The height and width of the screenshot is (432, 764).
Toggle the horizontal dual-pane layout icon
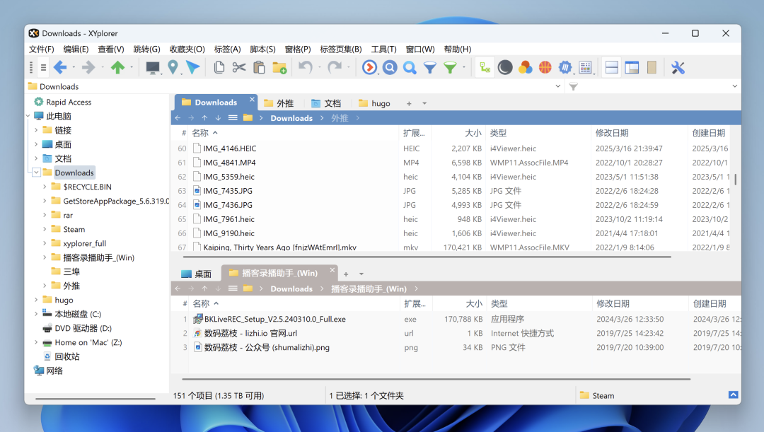(x=611, y=67)
